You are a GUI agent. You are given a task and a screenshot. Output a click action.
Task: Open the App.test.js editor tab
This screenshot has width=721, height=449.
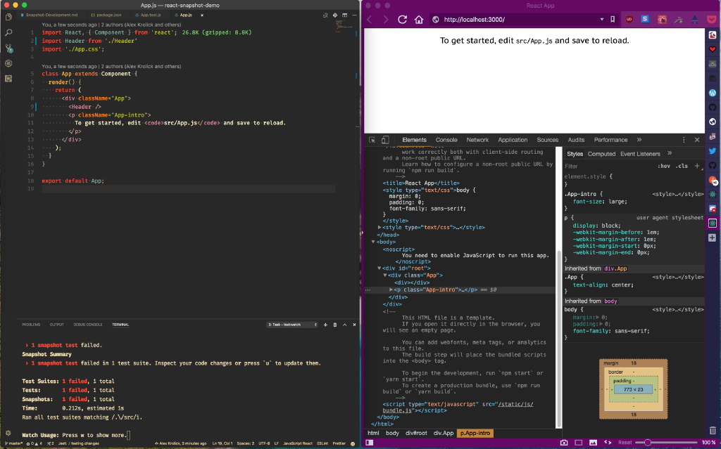coord(150,15)
